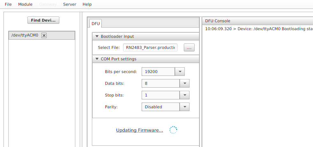Open the File menu
The height and width of the screenshot is (147, 313).
pos(8,4)
